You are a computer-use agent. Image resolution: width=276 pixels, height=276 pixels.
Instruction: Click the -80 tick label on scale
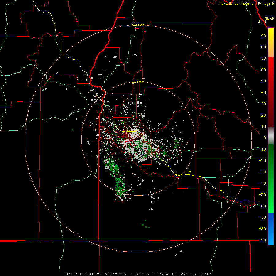click(x=262, y=229)
